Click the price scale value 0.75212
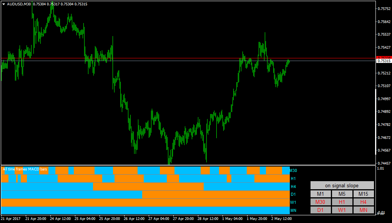The image size is (392, 223). click(384, 73)
